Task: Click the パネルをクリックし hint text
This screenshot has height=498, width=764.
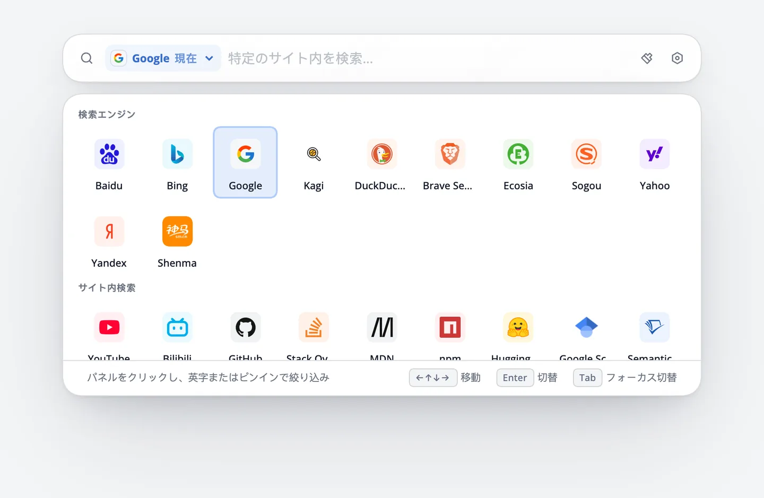Action: tap(208, 378)
